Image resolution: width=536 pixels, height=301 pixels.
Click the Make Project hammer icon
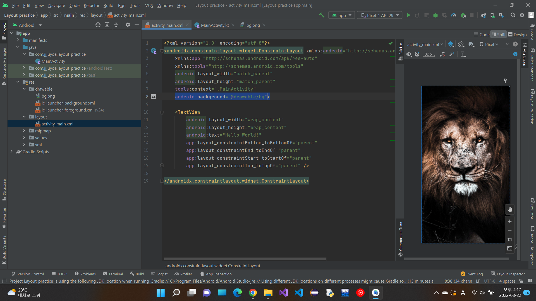point(322,15)
